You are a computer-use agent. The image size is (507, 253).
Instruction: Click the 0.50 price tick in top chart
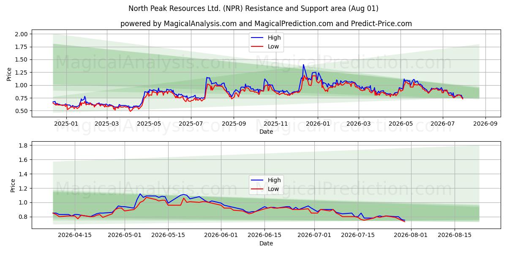click(22, 111)
